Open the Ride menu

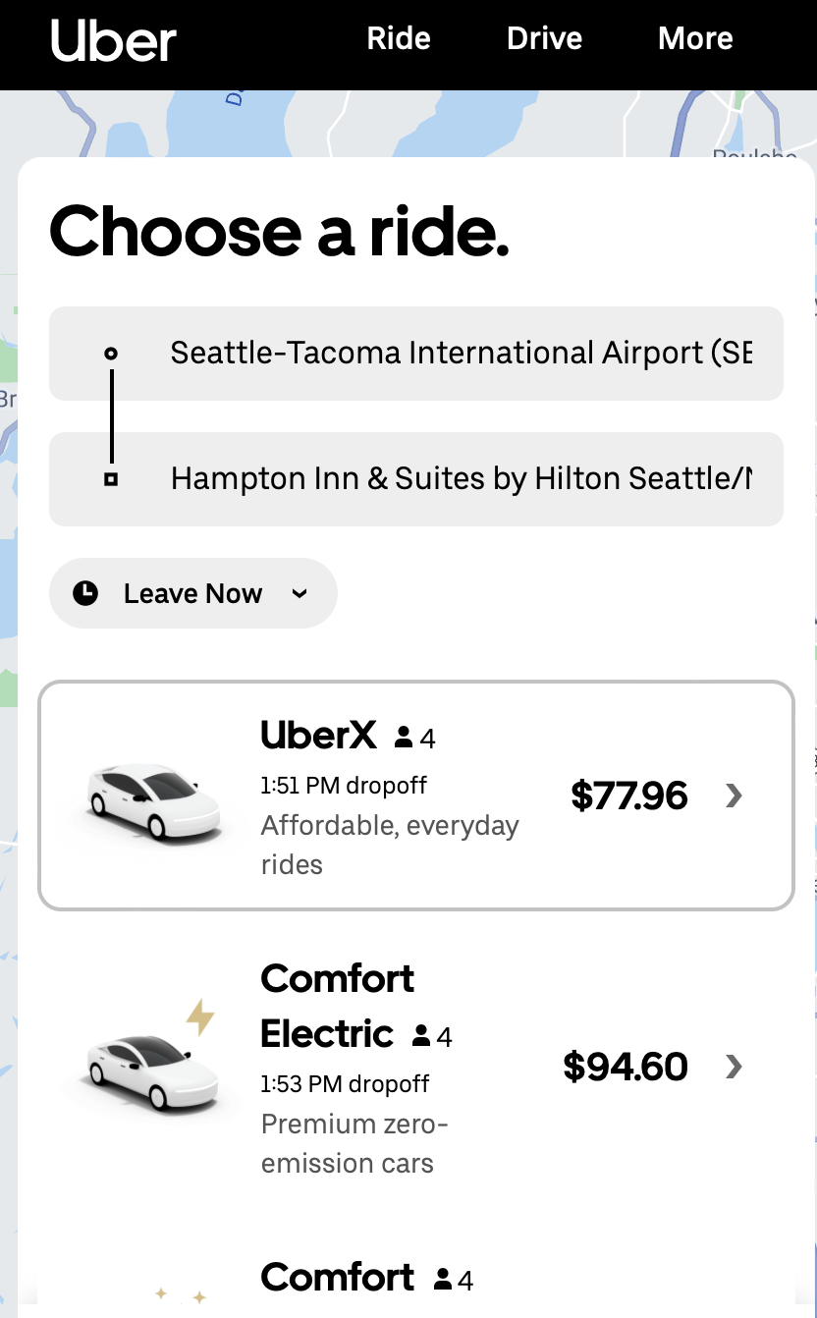399,38
